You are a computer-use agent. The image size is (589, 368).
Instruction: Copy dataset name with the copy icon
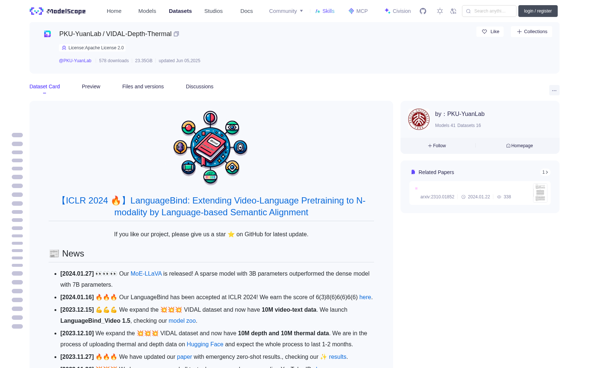tap(176, 34)
